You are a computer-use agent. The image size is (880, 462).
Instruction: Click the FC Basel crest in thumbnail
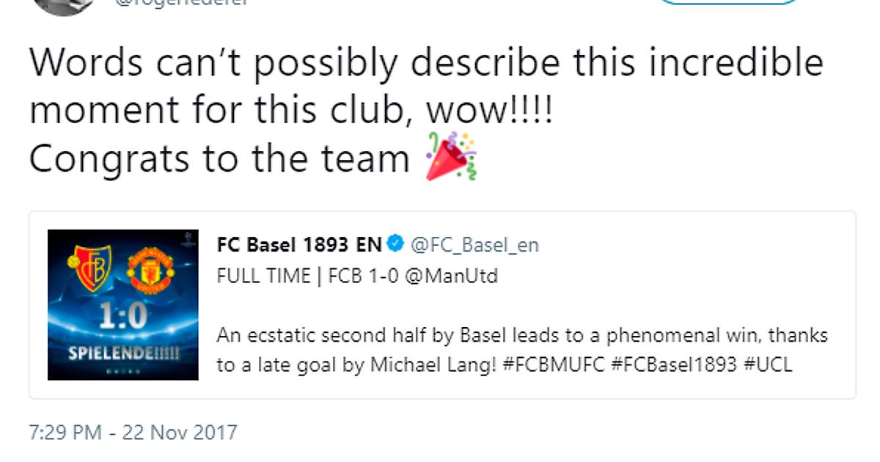[x=89, y=265]
